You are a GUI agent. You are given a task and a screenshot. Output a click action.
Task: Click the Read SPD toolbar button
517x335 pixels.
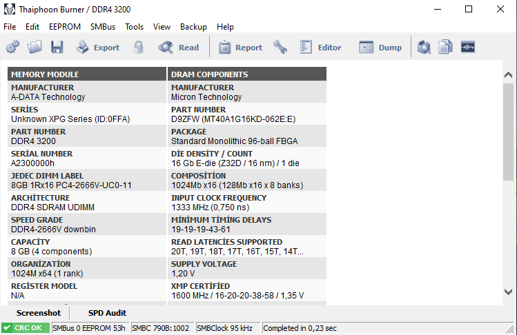(179, 48)
